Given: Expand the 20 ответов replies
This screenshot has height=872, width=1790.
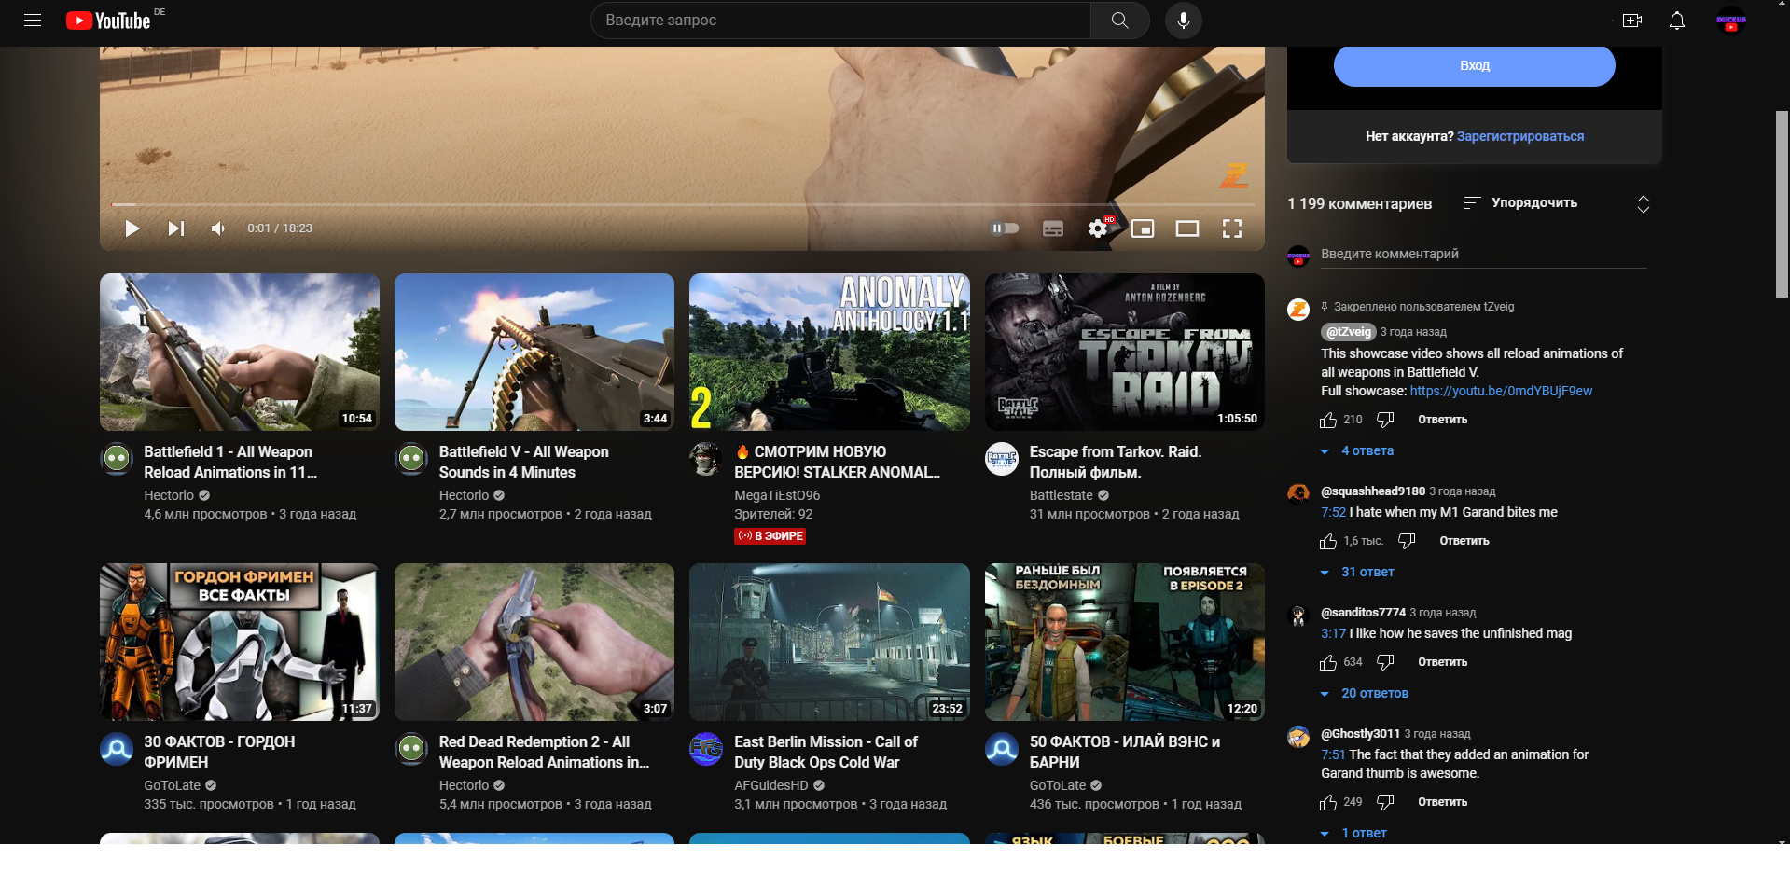Looking at the screenshot, I should point(1365,693).
